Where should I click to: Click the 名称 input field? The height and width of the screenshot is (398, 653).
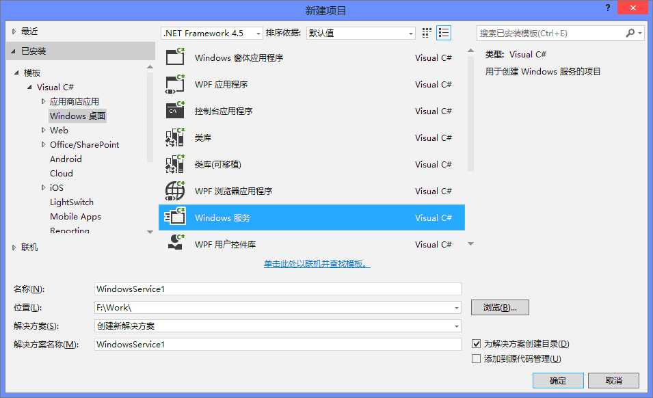point(278,289)
